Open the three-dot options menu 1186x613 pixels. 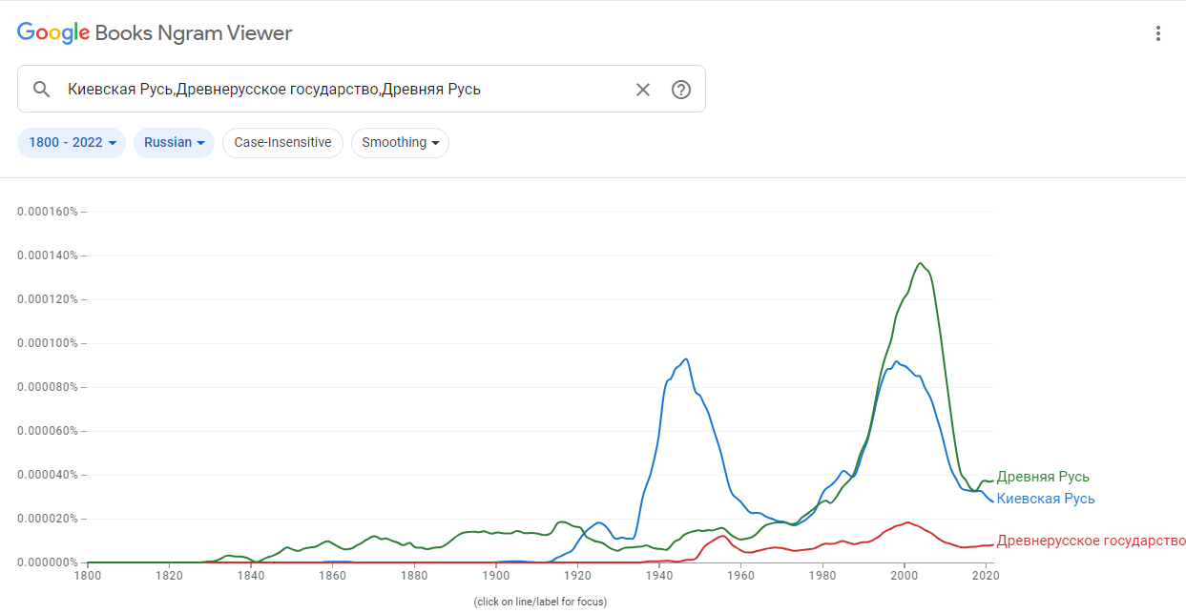(x=1158, y=34)
